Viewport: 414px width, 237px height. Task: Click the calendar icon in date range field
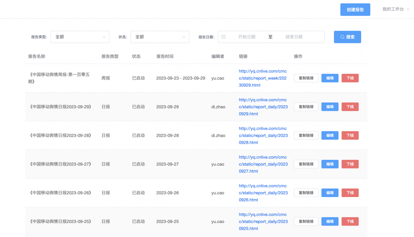224,37
